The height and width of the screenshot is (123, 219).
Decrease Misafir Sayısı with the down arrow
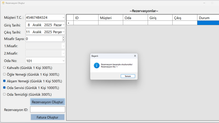click(64, 40)
